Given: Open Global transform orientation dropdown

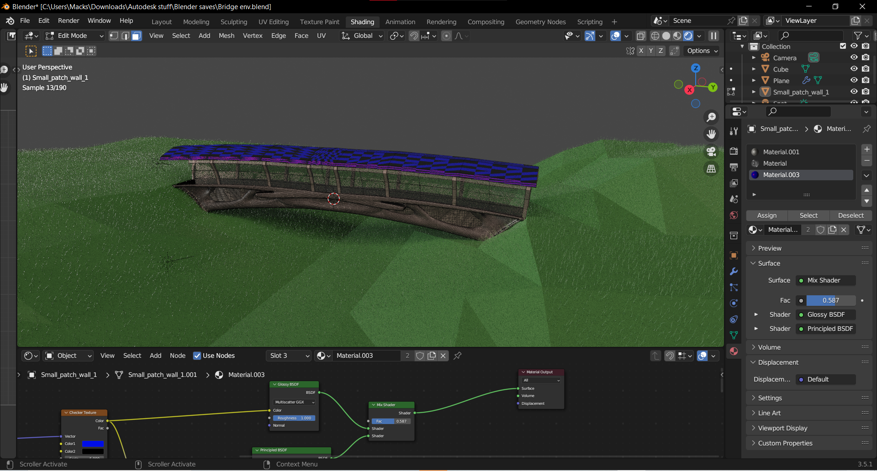Looking at the screenshot, I should point(362,36).
